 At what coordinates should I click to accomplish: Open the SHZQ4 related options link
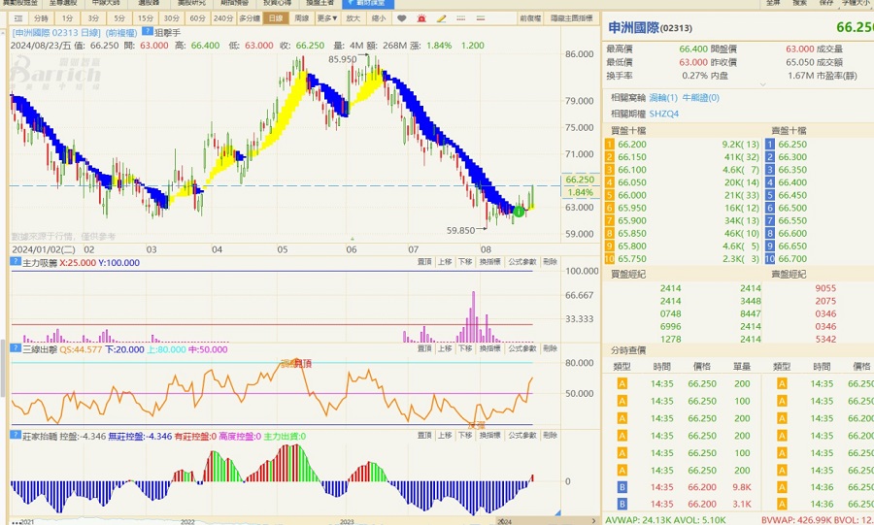(664, 114)
